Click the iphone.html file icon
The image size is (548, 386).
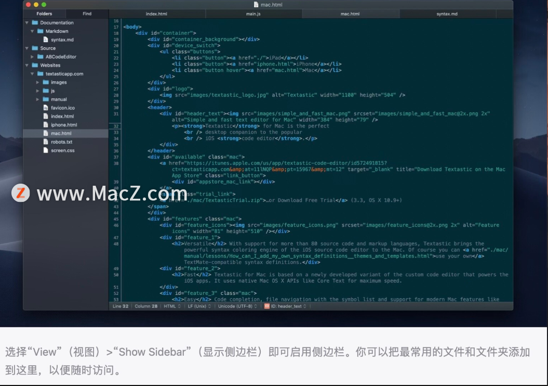point(45,124)
